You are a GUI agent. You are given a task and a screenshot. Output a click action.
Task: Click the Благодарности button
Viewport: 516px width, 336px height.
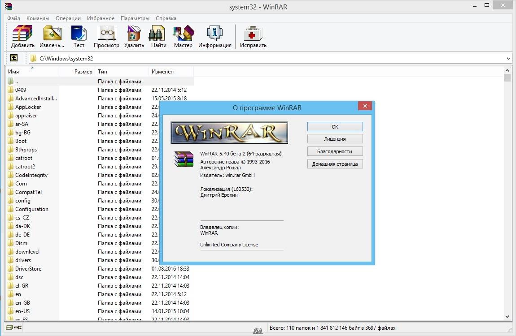tap(335, 151)
